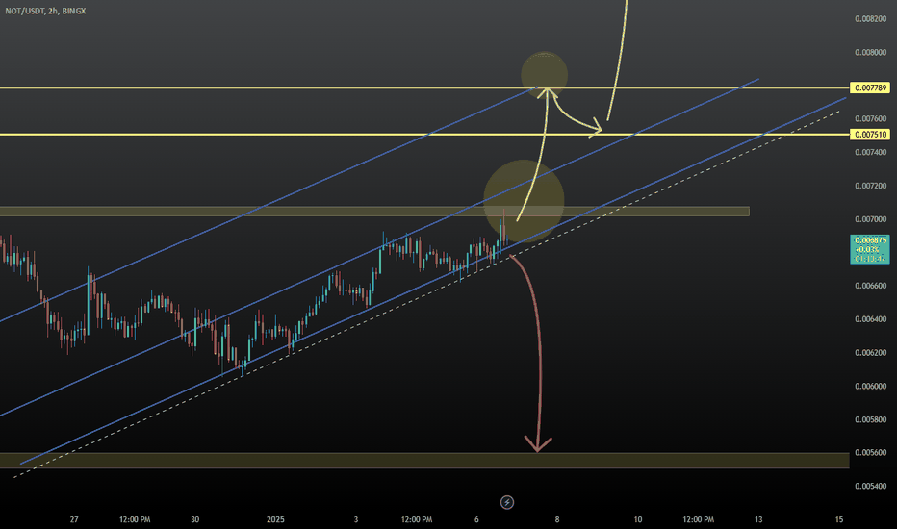This screenshot has width=897, height=529.
Task: Click the 2025 label on time axis
Action: [x=275, y=519]
